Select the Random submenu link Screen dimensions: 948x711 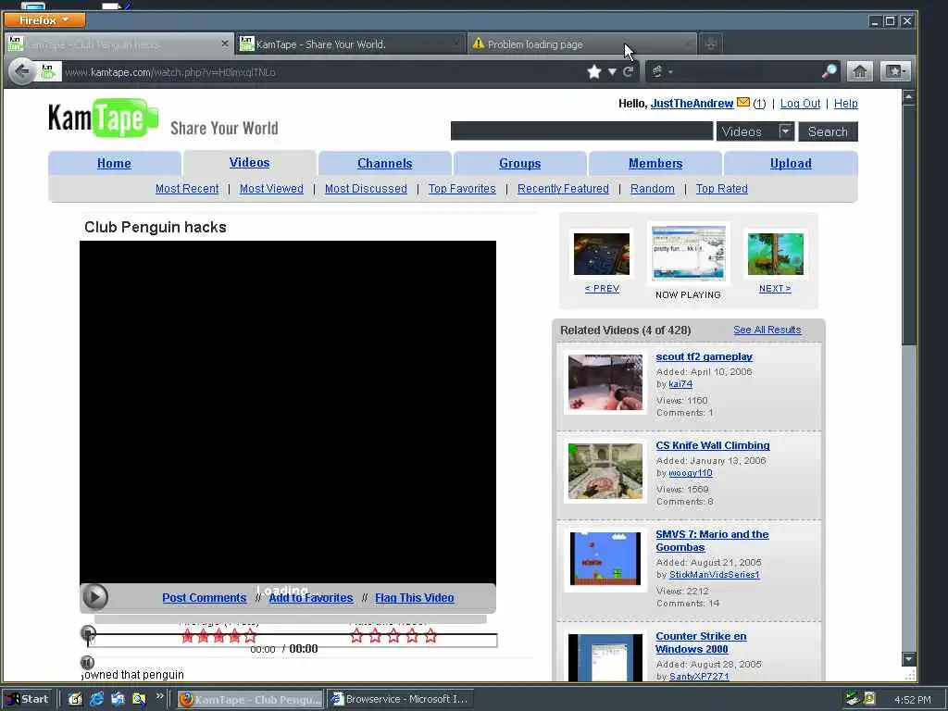(x=653, y=189)
